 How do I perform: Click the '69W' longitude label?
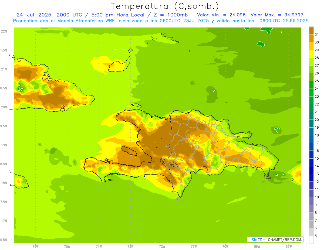[x=257, y=246]
